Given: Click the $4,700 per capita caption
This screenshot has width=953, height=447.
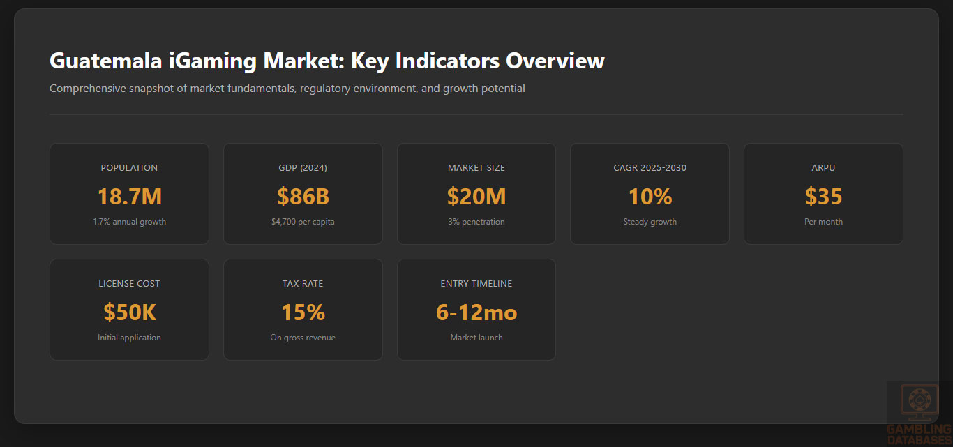Looking at the screenshot, I should point(303,222).
